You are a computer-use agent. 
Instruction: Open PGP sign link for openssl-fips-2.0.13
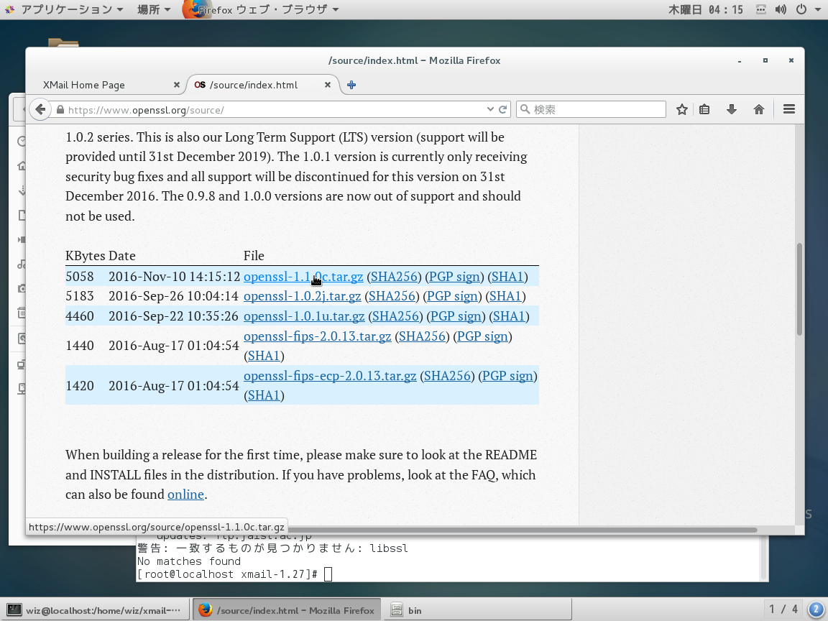coord(482,336)
